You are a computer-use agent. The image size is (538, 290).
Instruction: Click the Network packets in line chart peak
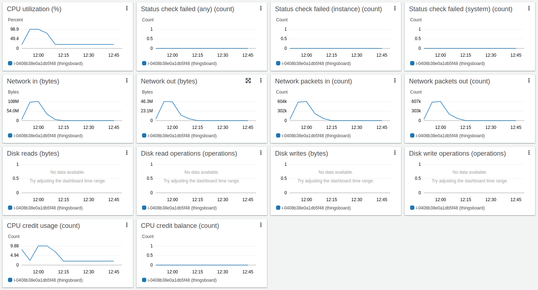[x=306, y=101]
